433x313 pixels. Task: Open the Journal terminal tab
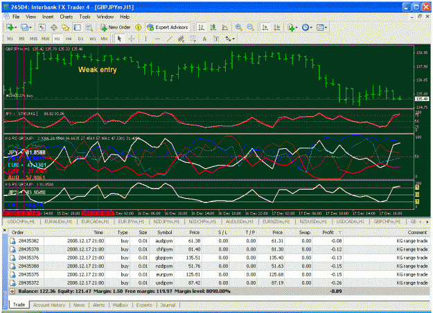pyautogui.click(x=168, y=305)
